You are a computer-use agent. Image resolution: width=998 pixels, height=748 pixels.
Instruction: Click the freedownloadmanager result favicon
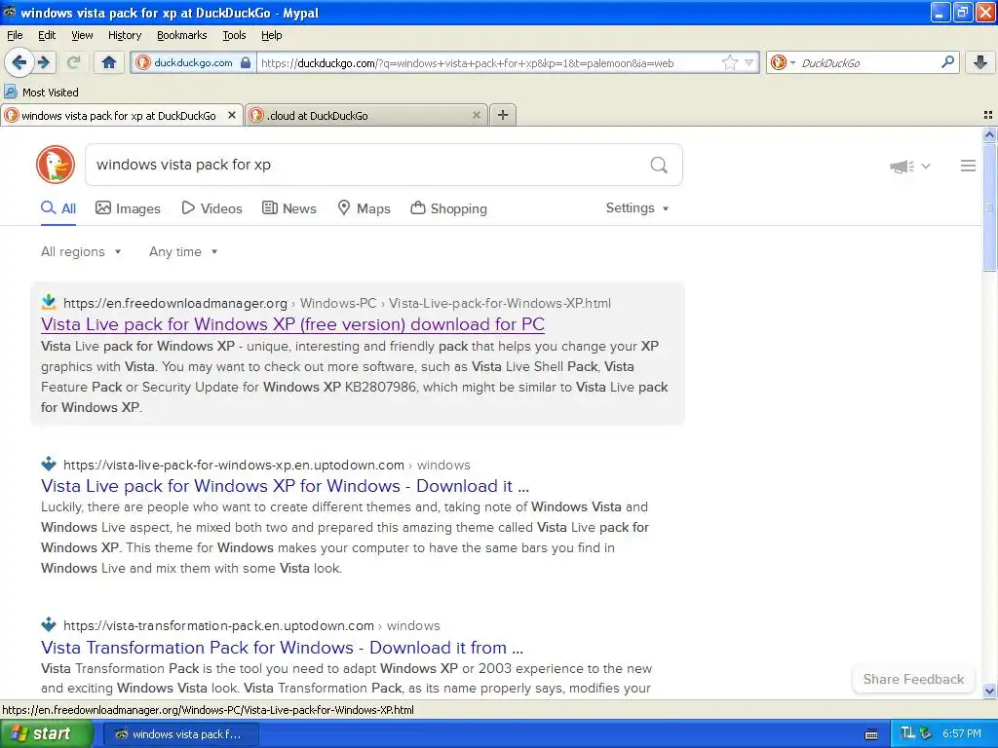[x=49, y=302]
